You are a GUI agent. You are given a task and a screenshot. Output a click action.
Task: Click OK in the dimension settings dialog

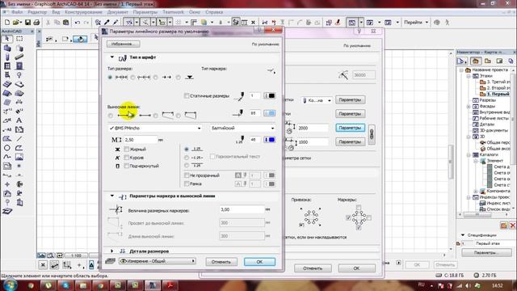click(x=259, y=262)
